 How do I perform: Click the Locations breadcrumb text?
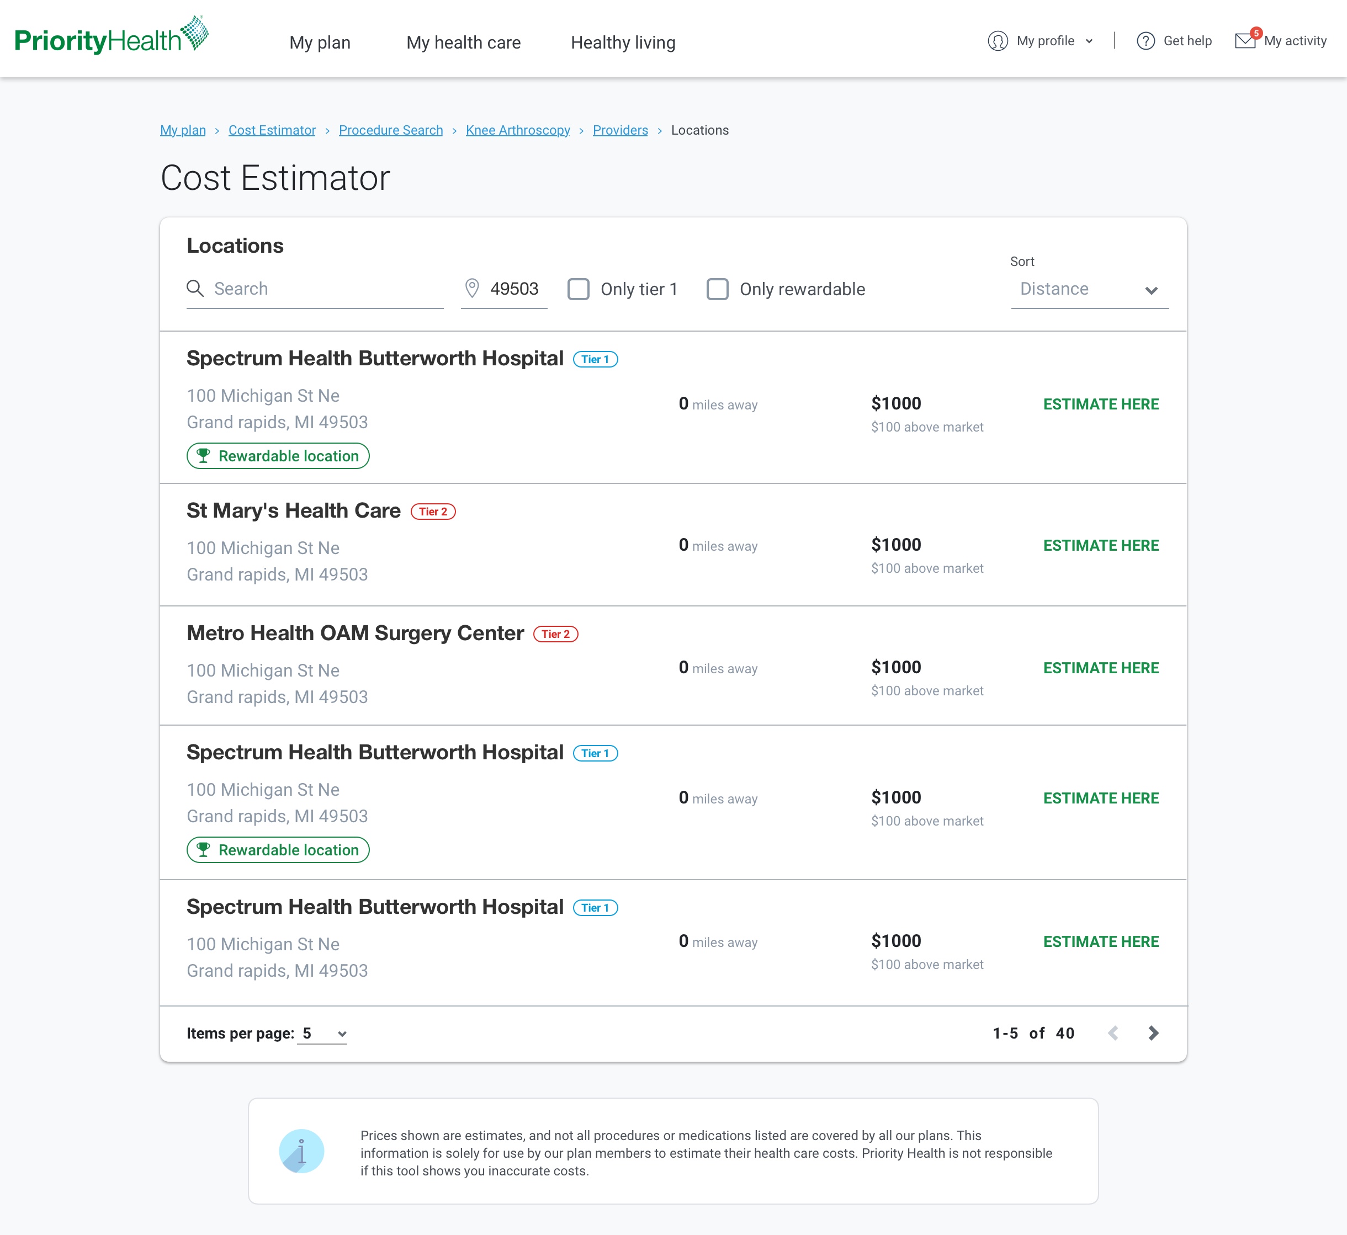(700, 130)
